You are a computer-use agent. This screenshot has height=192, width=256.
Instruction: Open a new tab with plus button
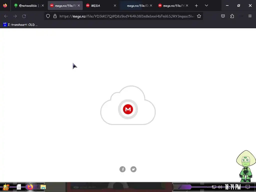coord(196,6)
